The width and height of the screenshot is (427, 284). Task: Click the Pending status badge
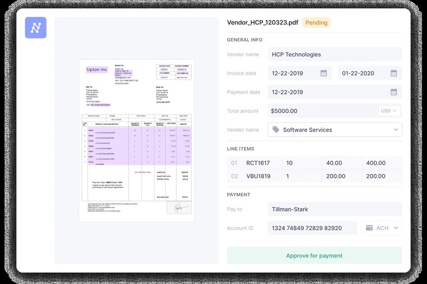click(x=317, y=22)
